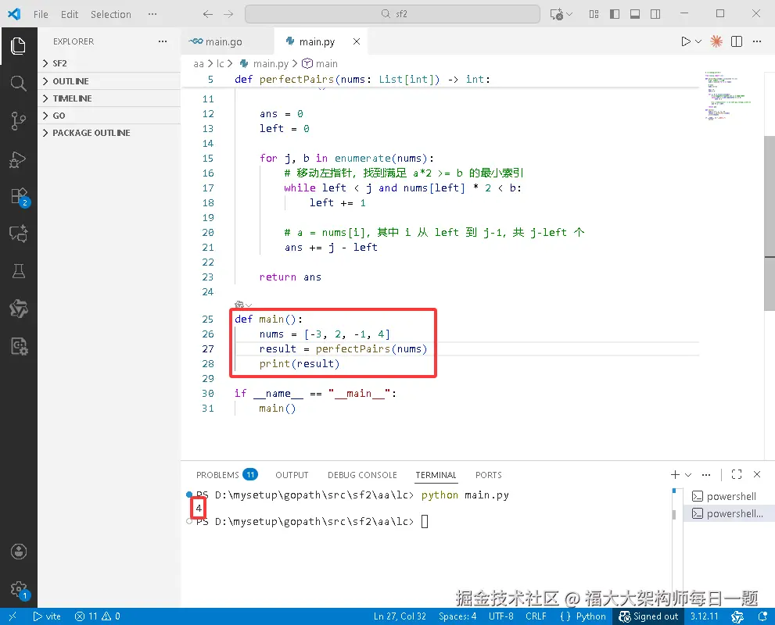Image resolution: width=775 pixels, height=625 pixels.
Task: Open the Edit menu
Action: (x=69, y=14)
